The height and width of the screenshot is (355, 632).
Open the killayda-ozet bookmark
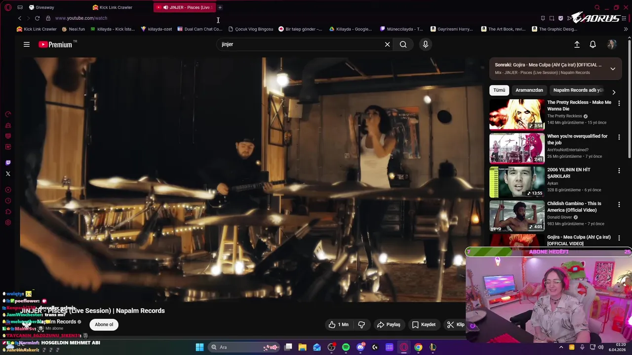[x=156, y=29]
